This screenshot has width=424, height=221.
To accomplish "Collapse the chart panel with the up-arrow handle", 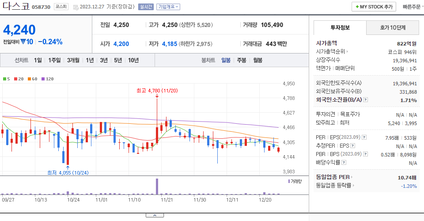I will pos(155,215).
